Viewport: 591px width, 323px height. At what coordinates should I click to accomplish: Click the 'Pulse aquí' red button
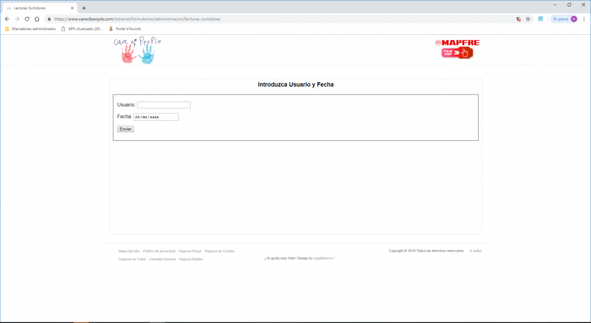point(457,53)
